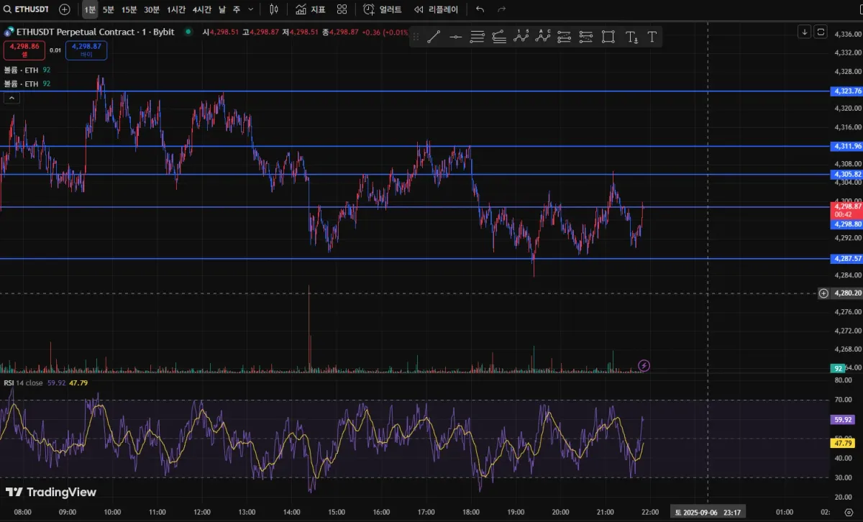Screen dimensions: 863x522
Task: Create an alert with 얼러트 button
Action: click(x=382, y=9)
